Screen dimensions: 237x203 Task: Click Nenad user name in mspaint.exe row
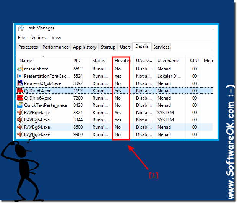tap(164, 69)
